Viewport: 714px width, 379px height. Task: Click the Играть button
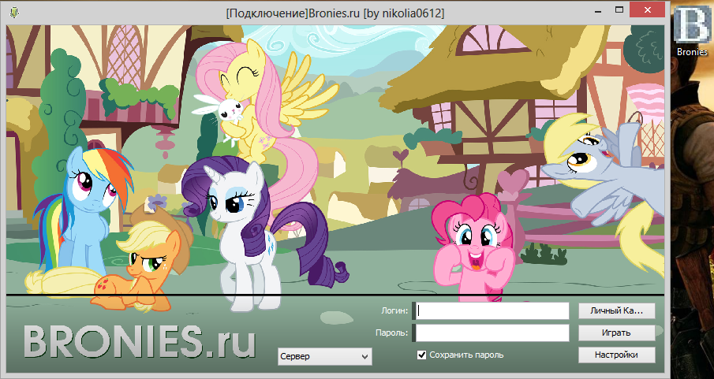coord(616,333)
